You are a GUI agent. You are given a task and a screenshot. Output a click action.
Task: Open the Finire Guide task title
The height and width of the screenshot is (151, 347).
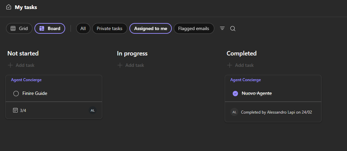35,94
